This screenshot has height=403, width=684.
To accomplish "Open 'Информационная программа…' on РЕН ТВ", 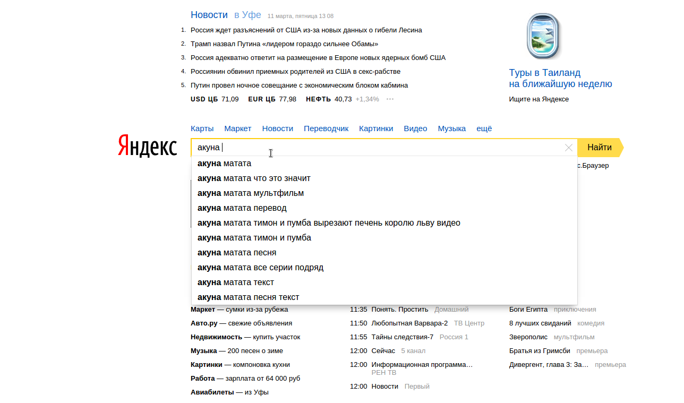I will pyautogui.click(x=422, y=365).
